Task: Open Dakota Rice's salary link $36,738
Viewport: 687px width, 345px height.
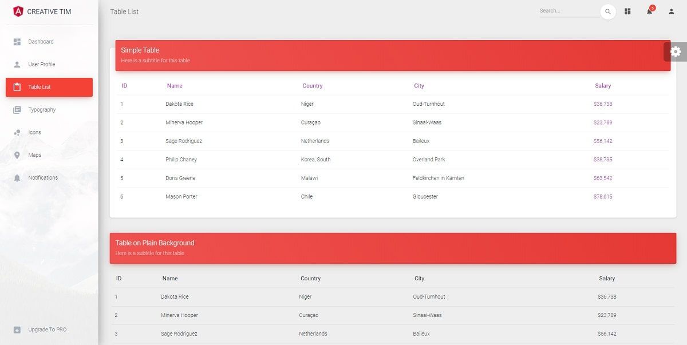Action: 603,104
